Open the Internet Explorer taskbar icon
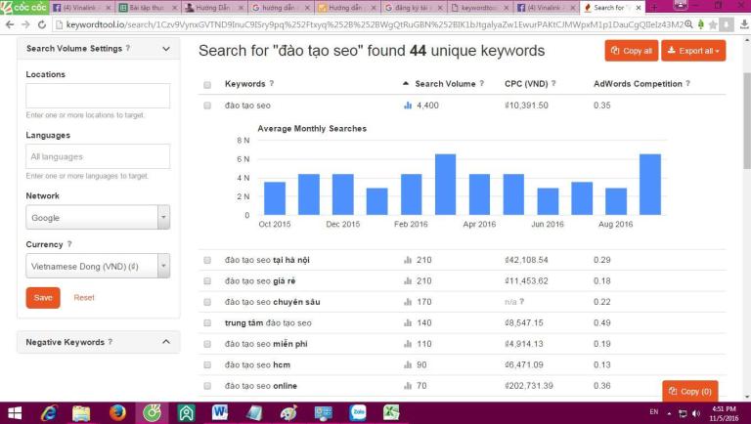This screenshot has height=424, width=751. pyautogui.click(x=48, y=413)
